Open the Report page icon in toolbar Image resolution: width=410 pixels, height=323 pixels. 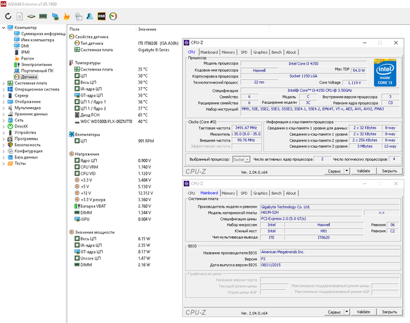[20, 16]
